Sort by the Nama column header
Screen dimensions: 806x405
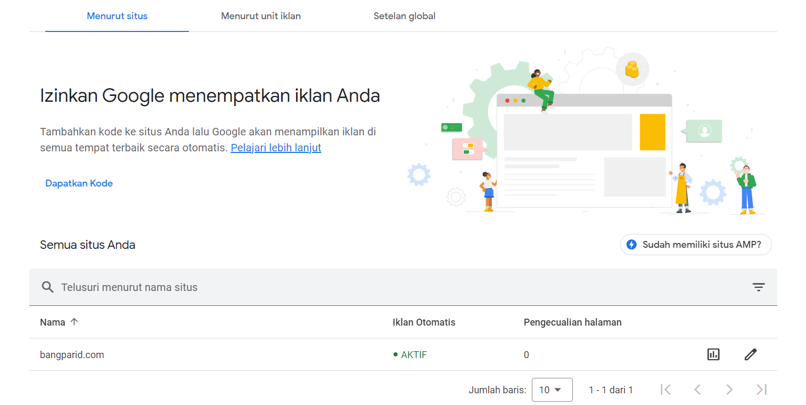(53, 322)
